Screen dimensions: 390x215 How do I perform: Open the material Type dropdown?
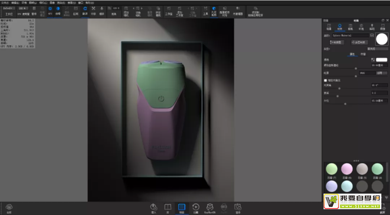click(377, 49)
